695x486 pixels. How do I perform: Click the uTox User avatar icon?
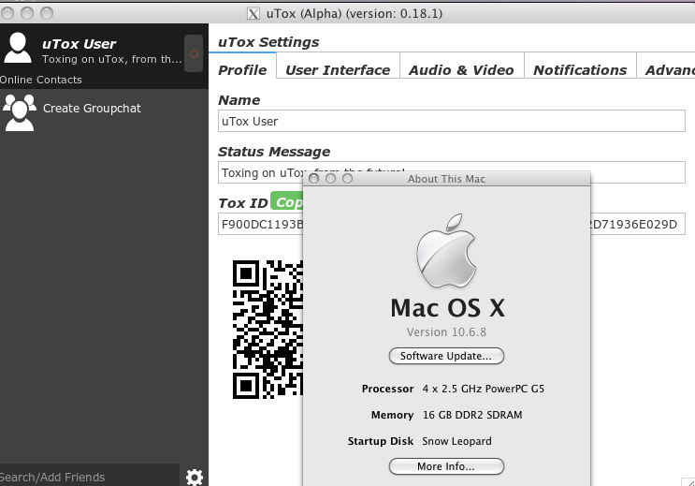(18, 48)
